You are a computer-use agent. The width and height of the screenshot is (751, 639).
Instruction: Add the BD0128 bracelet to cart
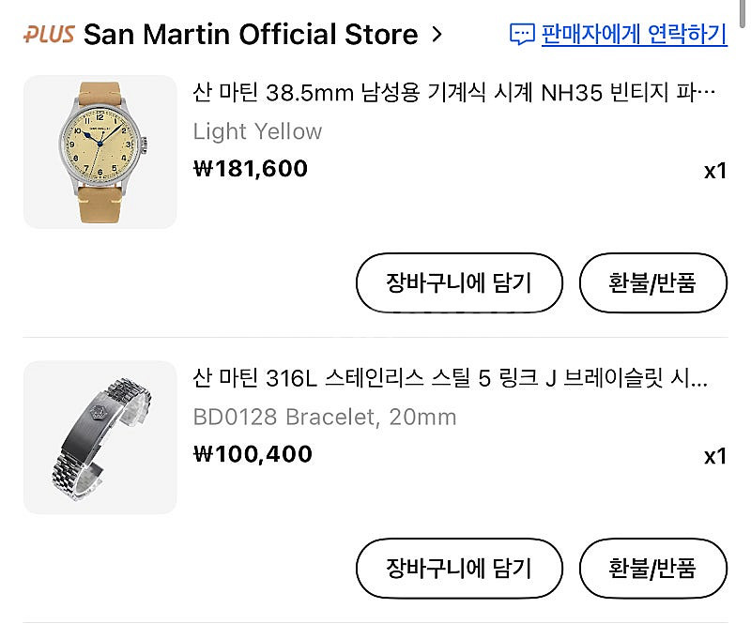[459, 568]
